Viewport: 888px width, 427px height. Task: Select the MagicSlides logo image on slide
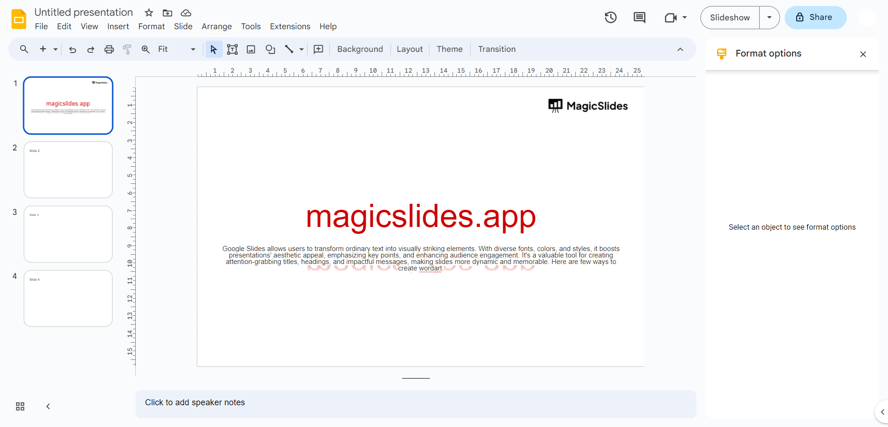point(588,106)
